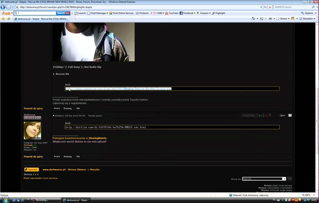The image size is (319, 203).
Task: Open the Narzędzia tools menu
Action: [307, 19]
